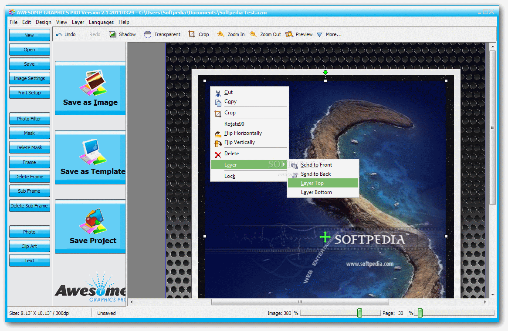Select Layer Top in the submenu
The image size is (508, 331).
(x=323, y=183)
